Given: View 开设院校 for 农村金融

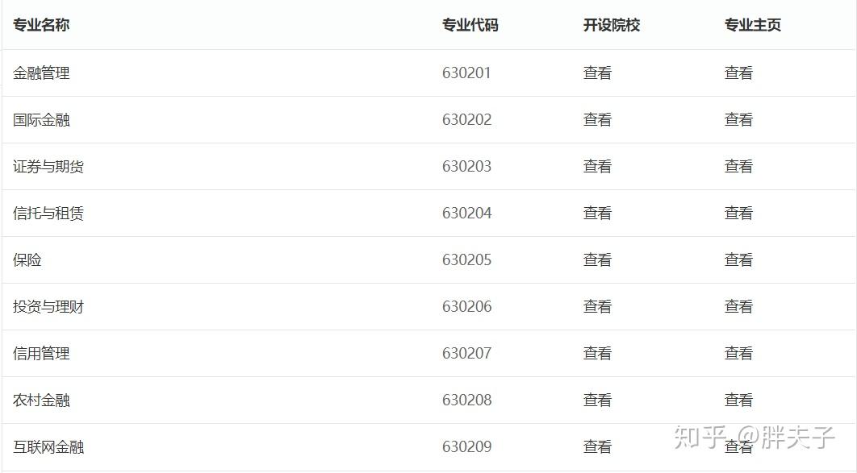Looking at the screenshot, I should click(597, 400).
